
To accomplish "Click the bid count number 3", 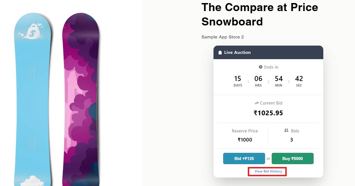I will [292, 140].
